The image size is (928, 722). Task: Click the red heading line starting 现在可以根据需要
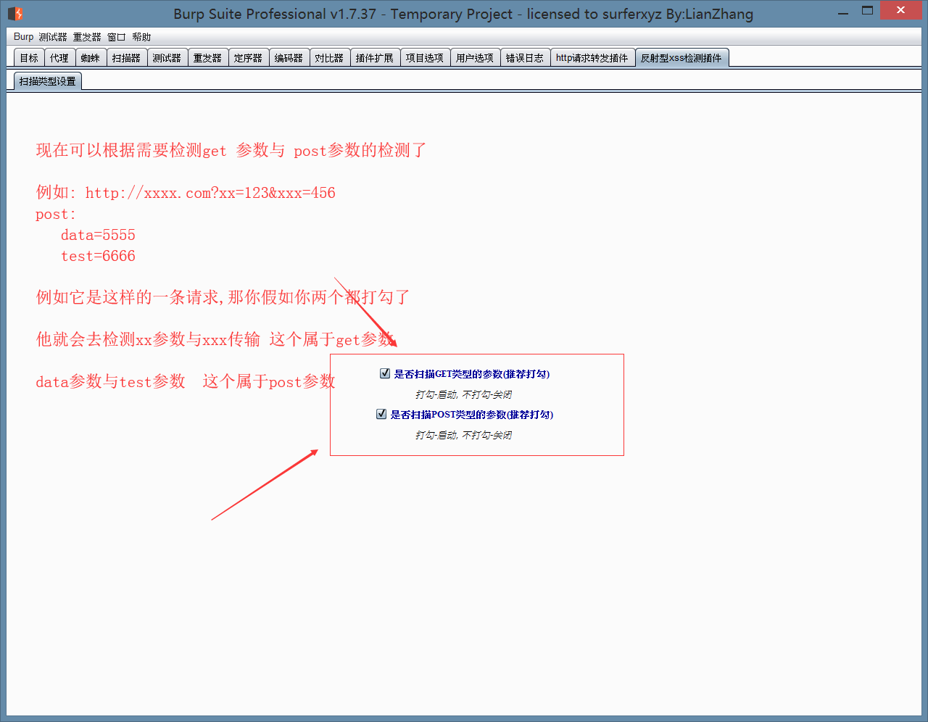231,150
